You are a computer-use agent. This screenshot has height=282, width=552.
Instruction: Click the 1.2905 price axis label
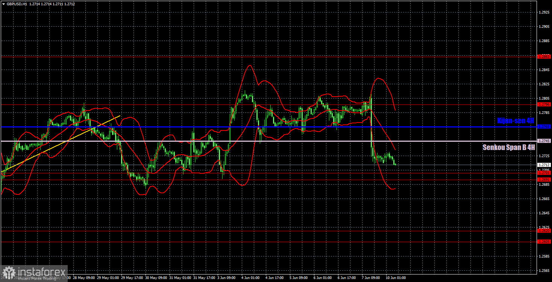point(544,27)
